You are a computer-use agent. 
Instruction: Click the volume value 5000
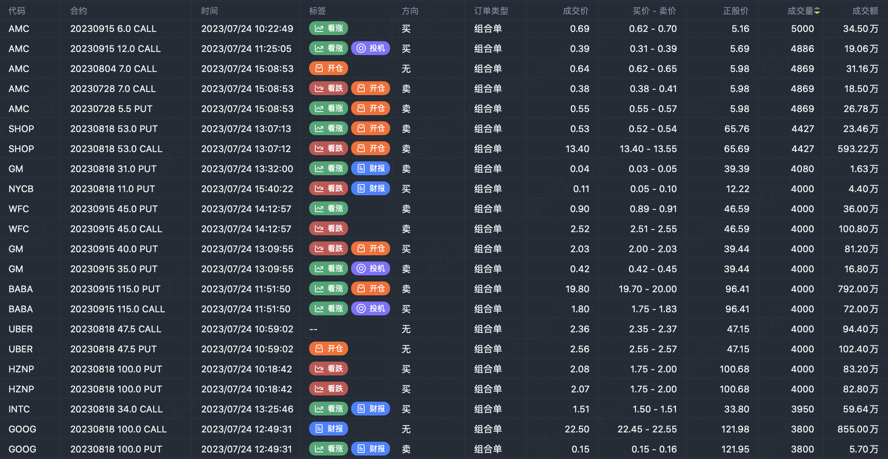(802, 28)
